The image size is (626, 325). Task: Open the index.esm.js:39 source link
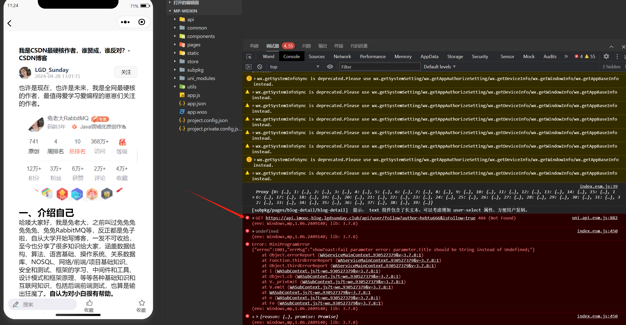[x=598, y=186]
